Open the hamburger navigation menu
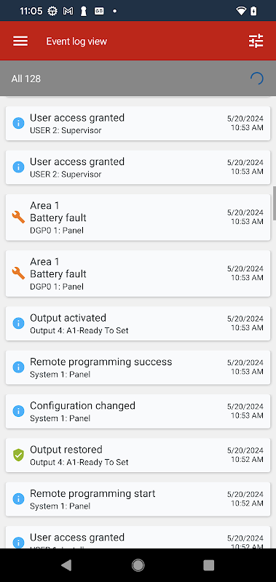Screen dimensions: 276x582 pos(20,41)
